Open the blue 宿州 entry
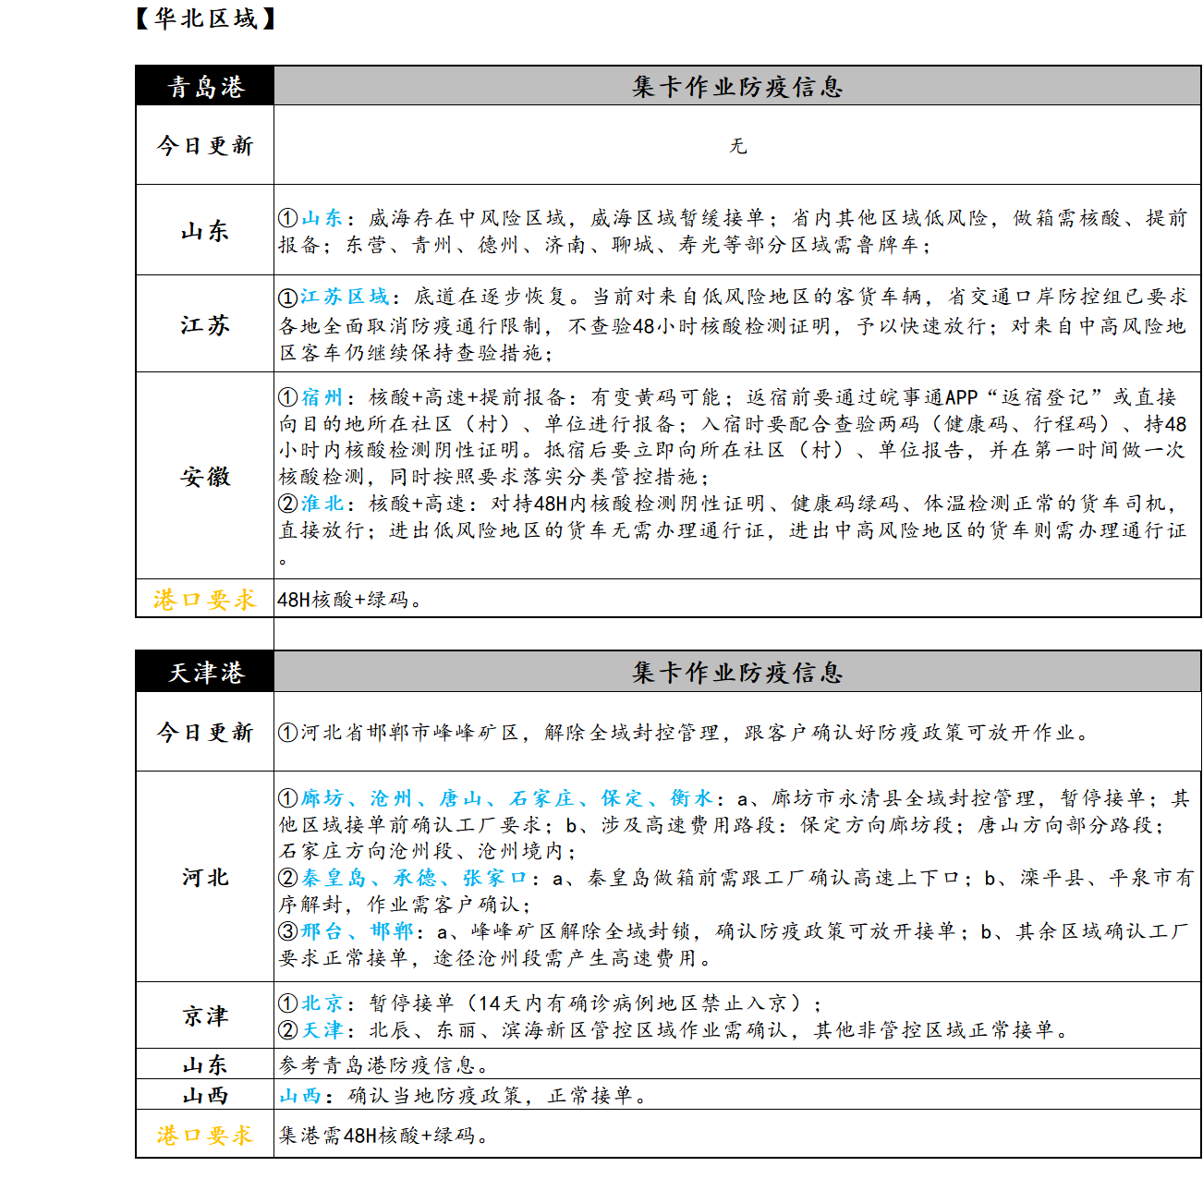The height and width of the screenshot is (1191, 1203). [322, 397]
